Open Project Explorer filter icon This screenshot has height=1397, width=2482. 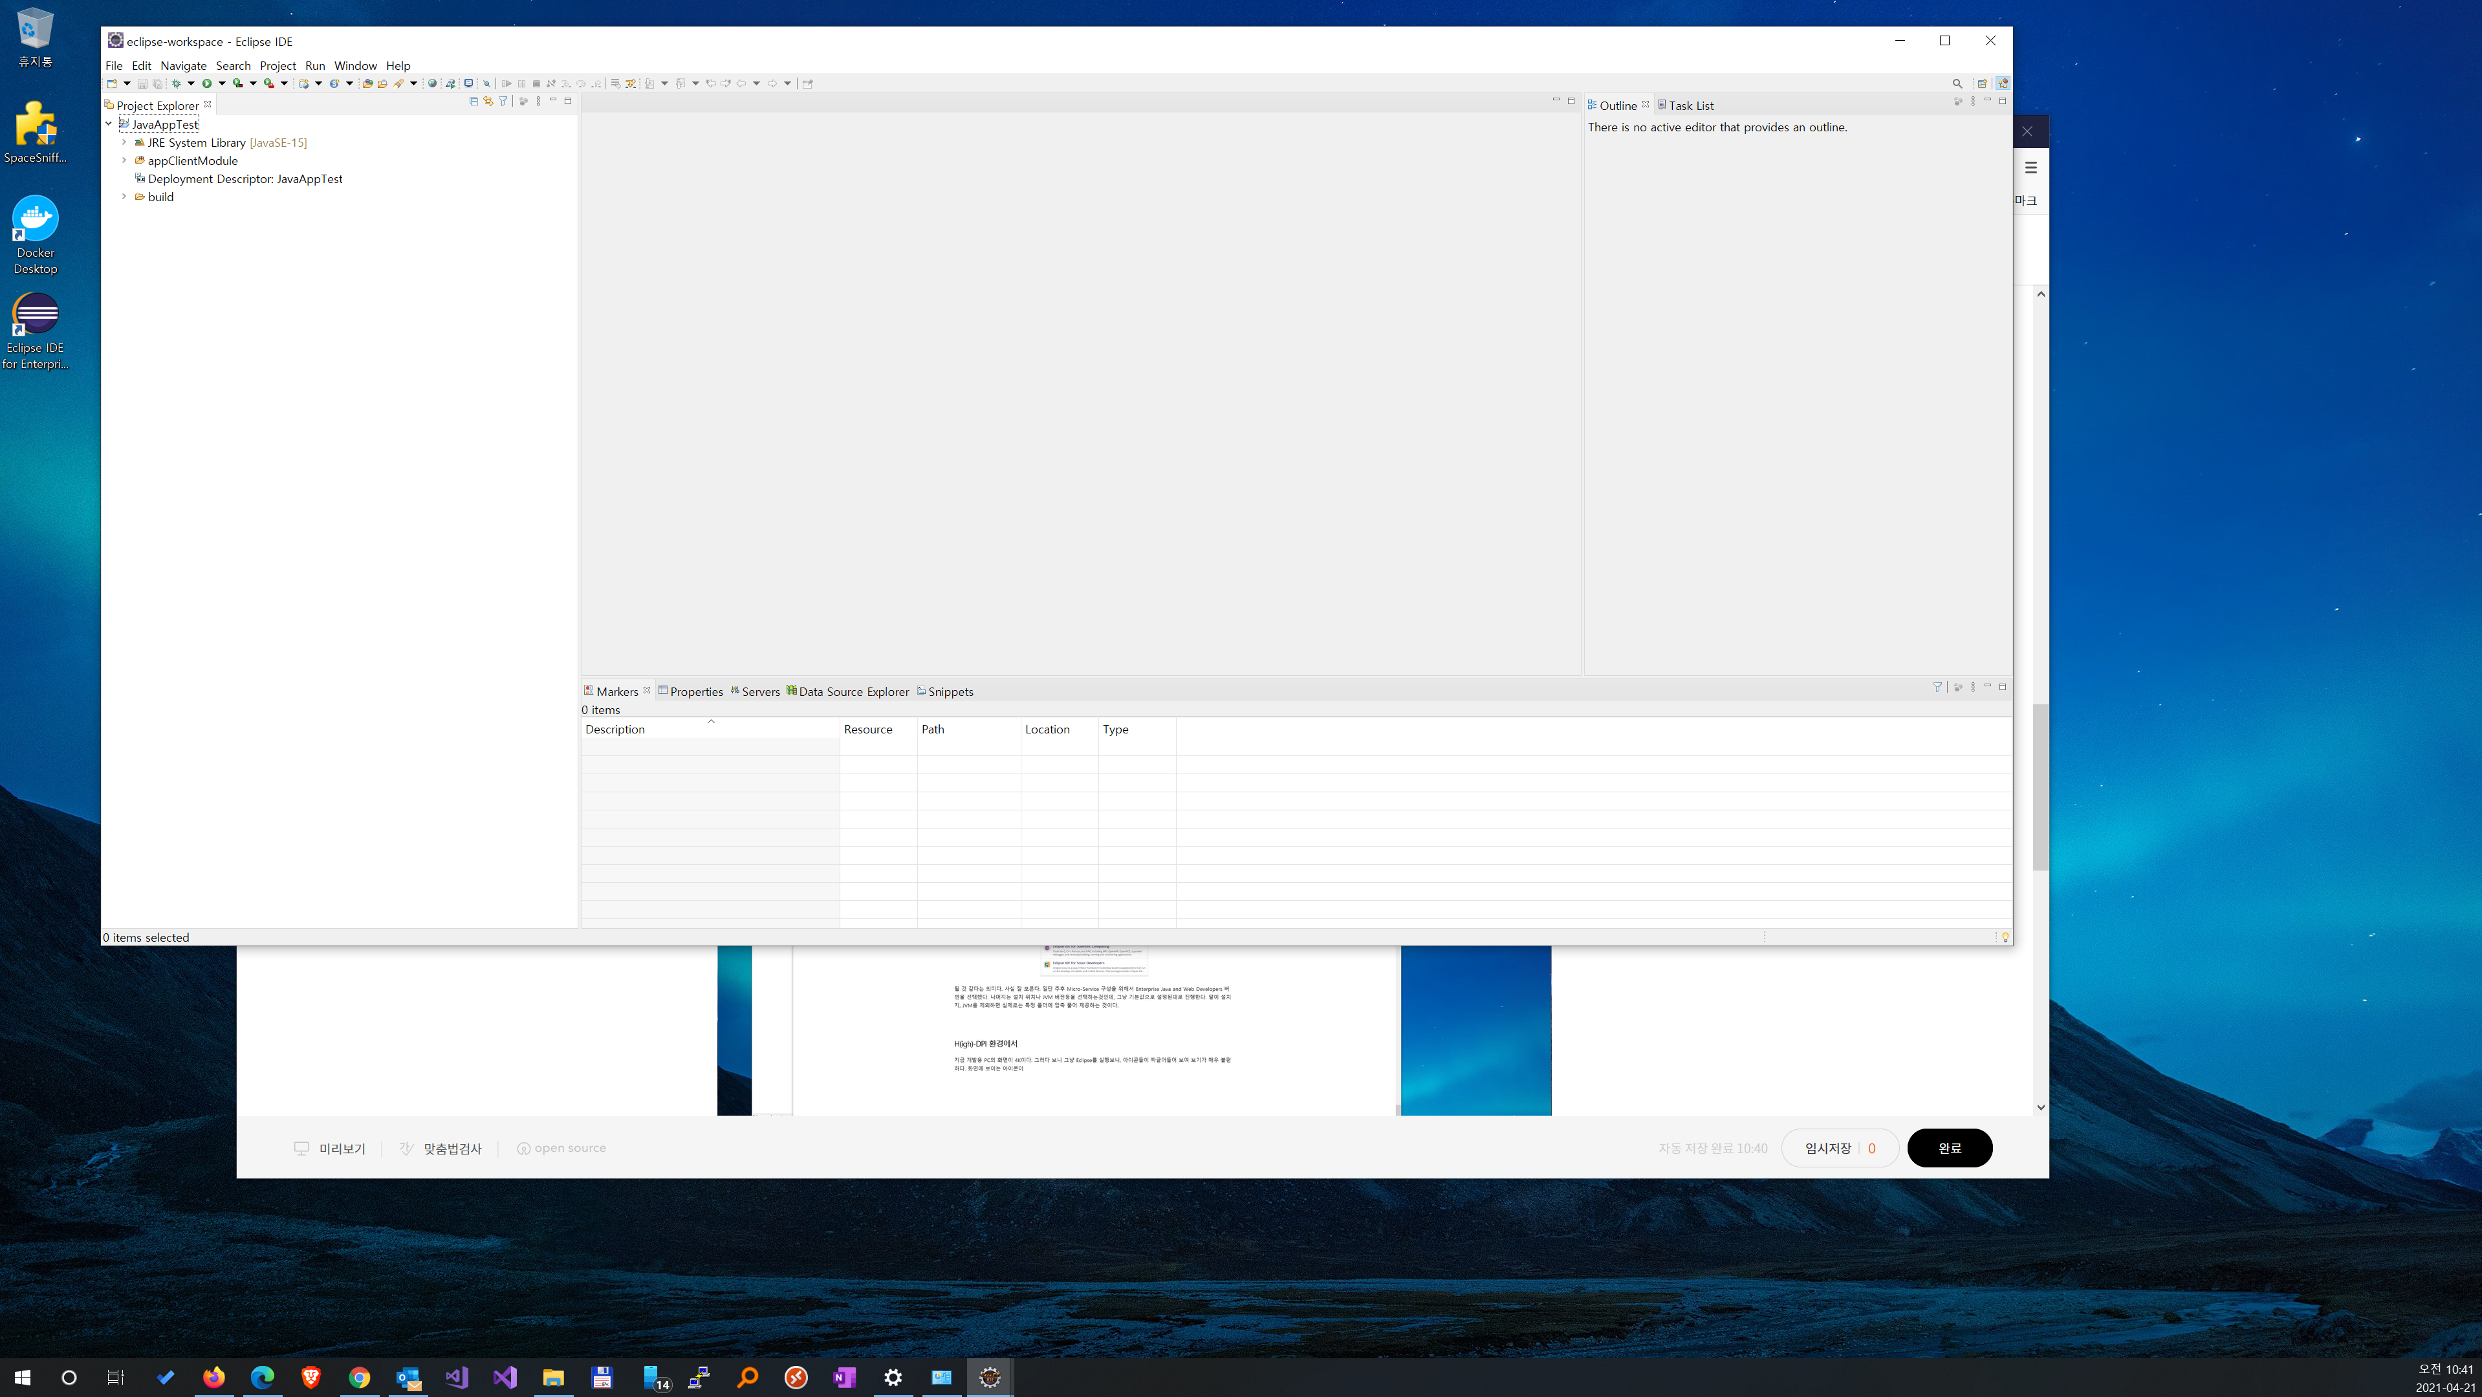(x=503, y=101)
